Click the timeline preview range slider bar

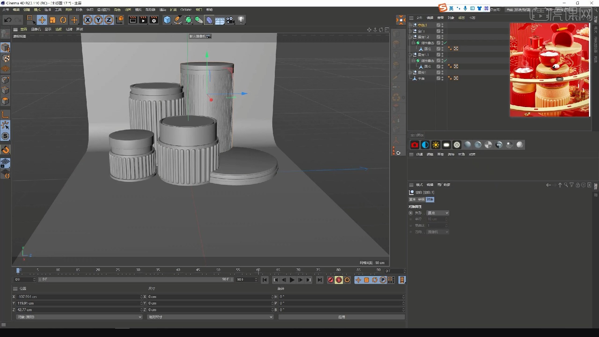(136, 280)
